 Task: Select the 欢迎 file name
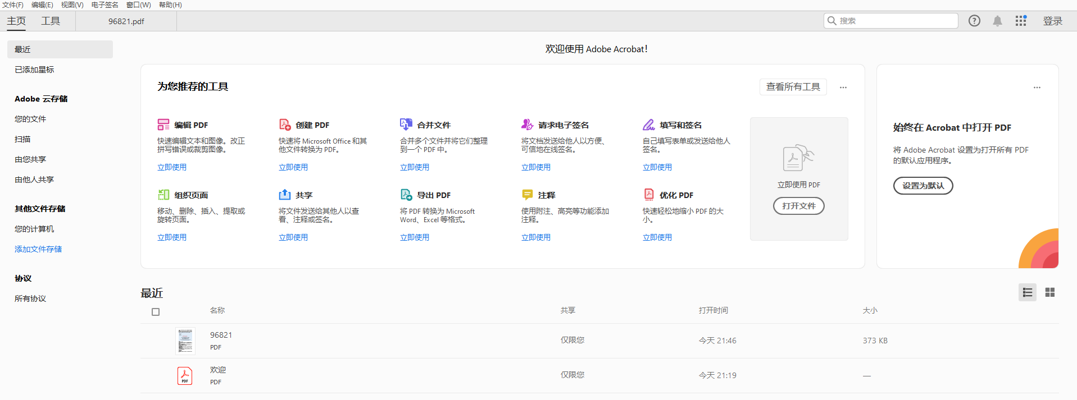218,370
